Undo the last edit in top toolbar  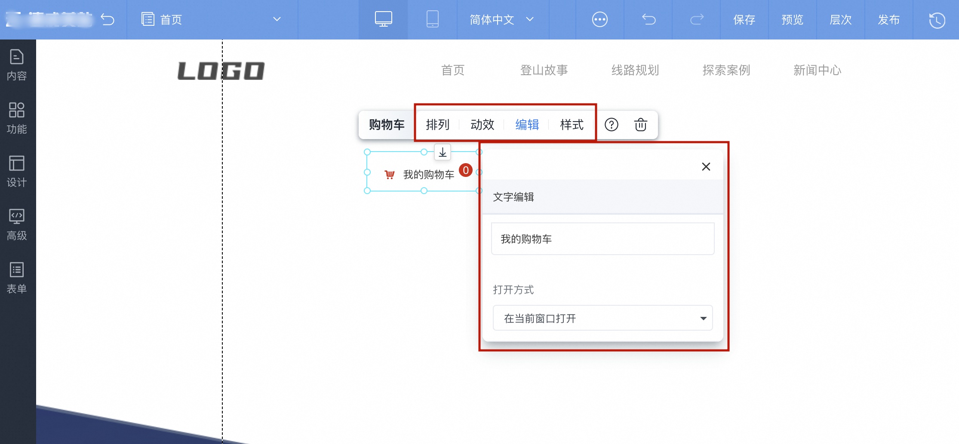[x=649, y=19]
